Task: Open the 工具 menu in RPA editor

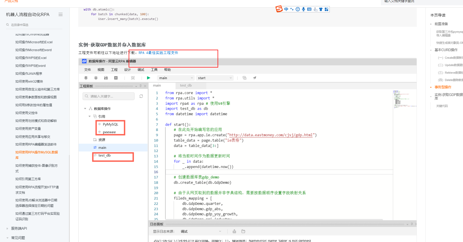Action: click(154, 69)
